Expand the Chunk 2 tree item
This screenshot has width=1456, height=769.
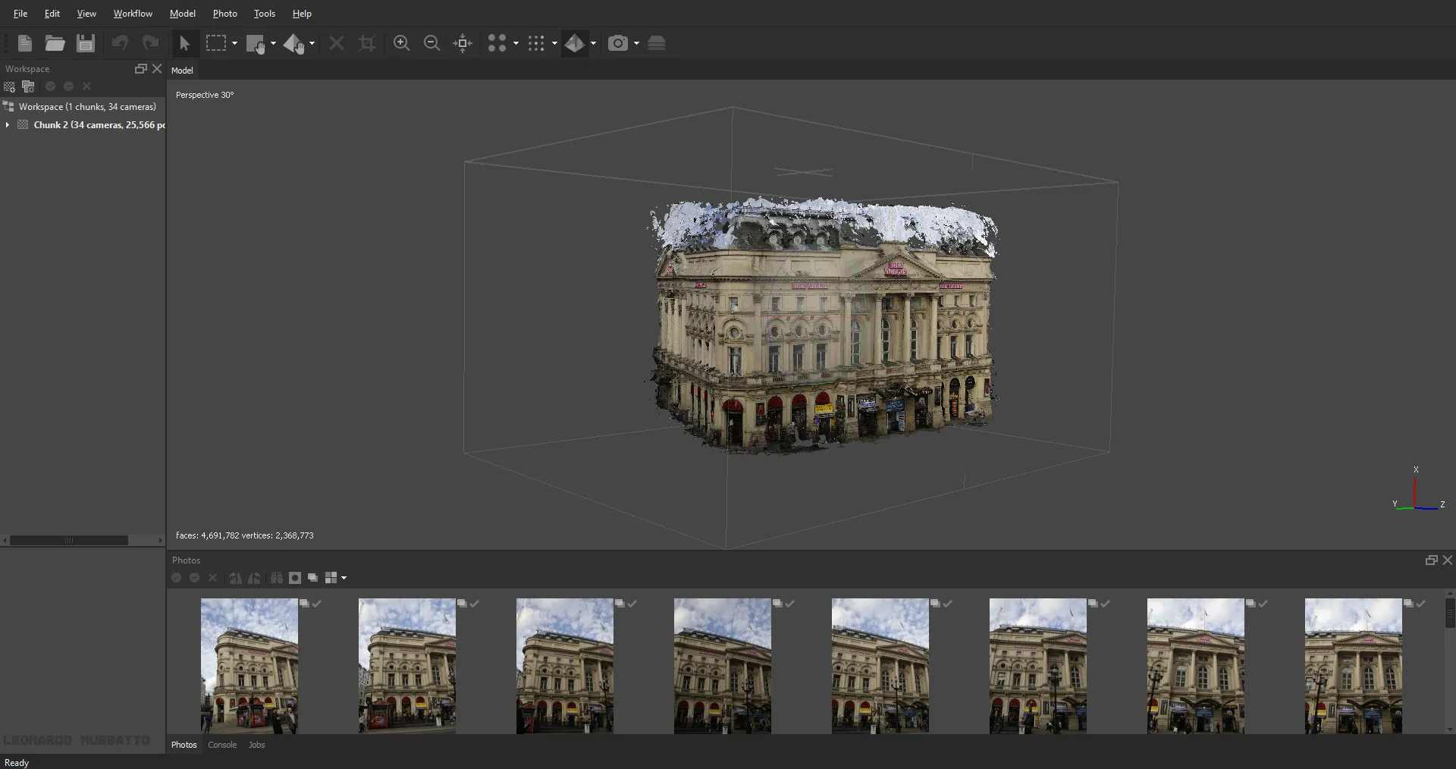(8, 124)
